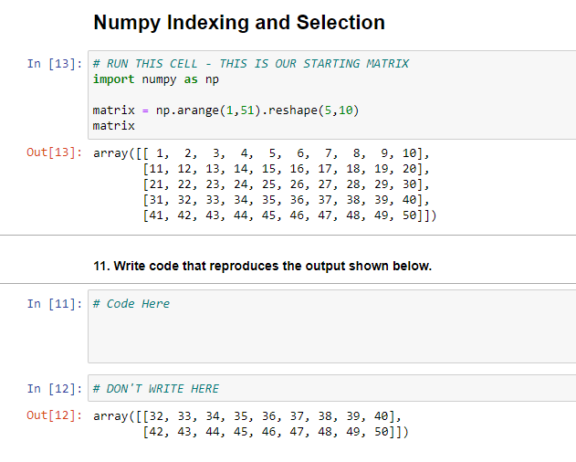
Task: Click the "# DON'T WRITE HERE" comment text
Action: [x=156, y=388]
